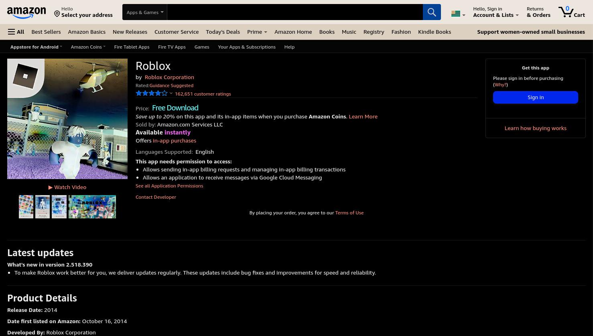Select the third screenshot thumbnail

59,207
